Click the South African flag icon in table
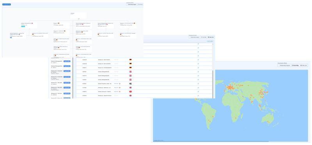 pos(131,84)
